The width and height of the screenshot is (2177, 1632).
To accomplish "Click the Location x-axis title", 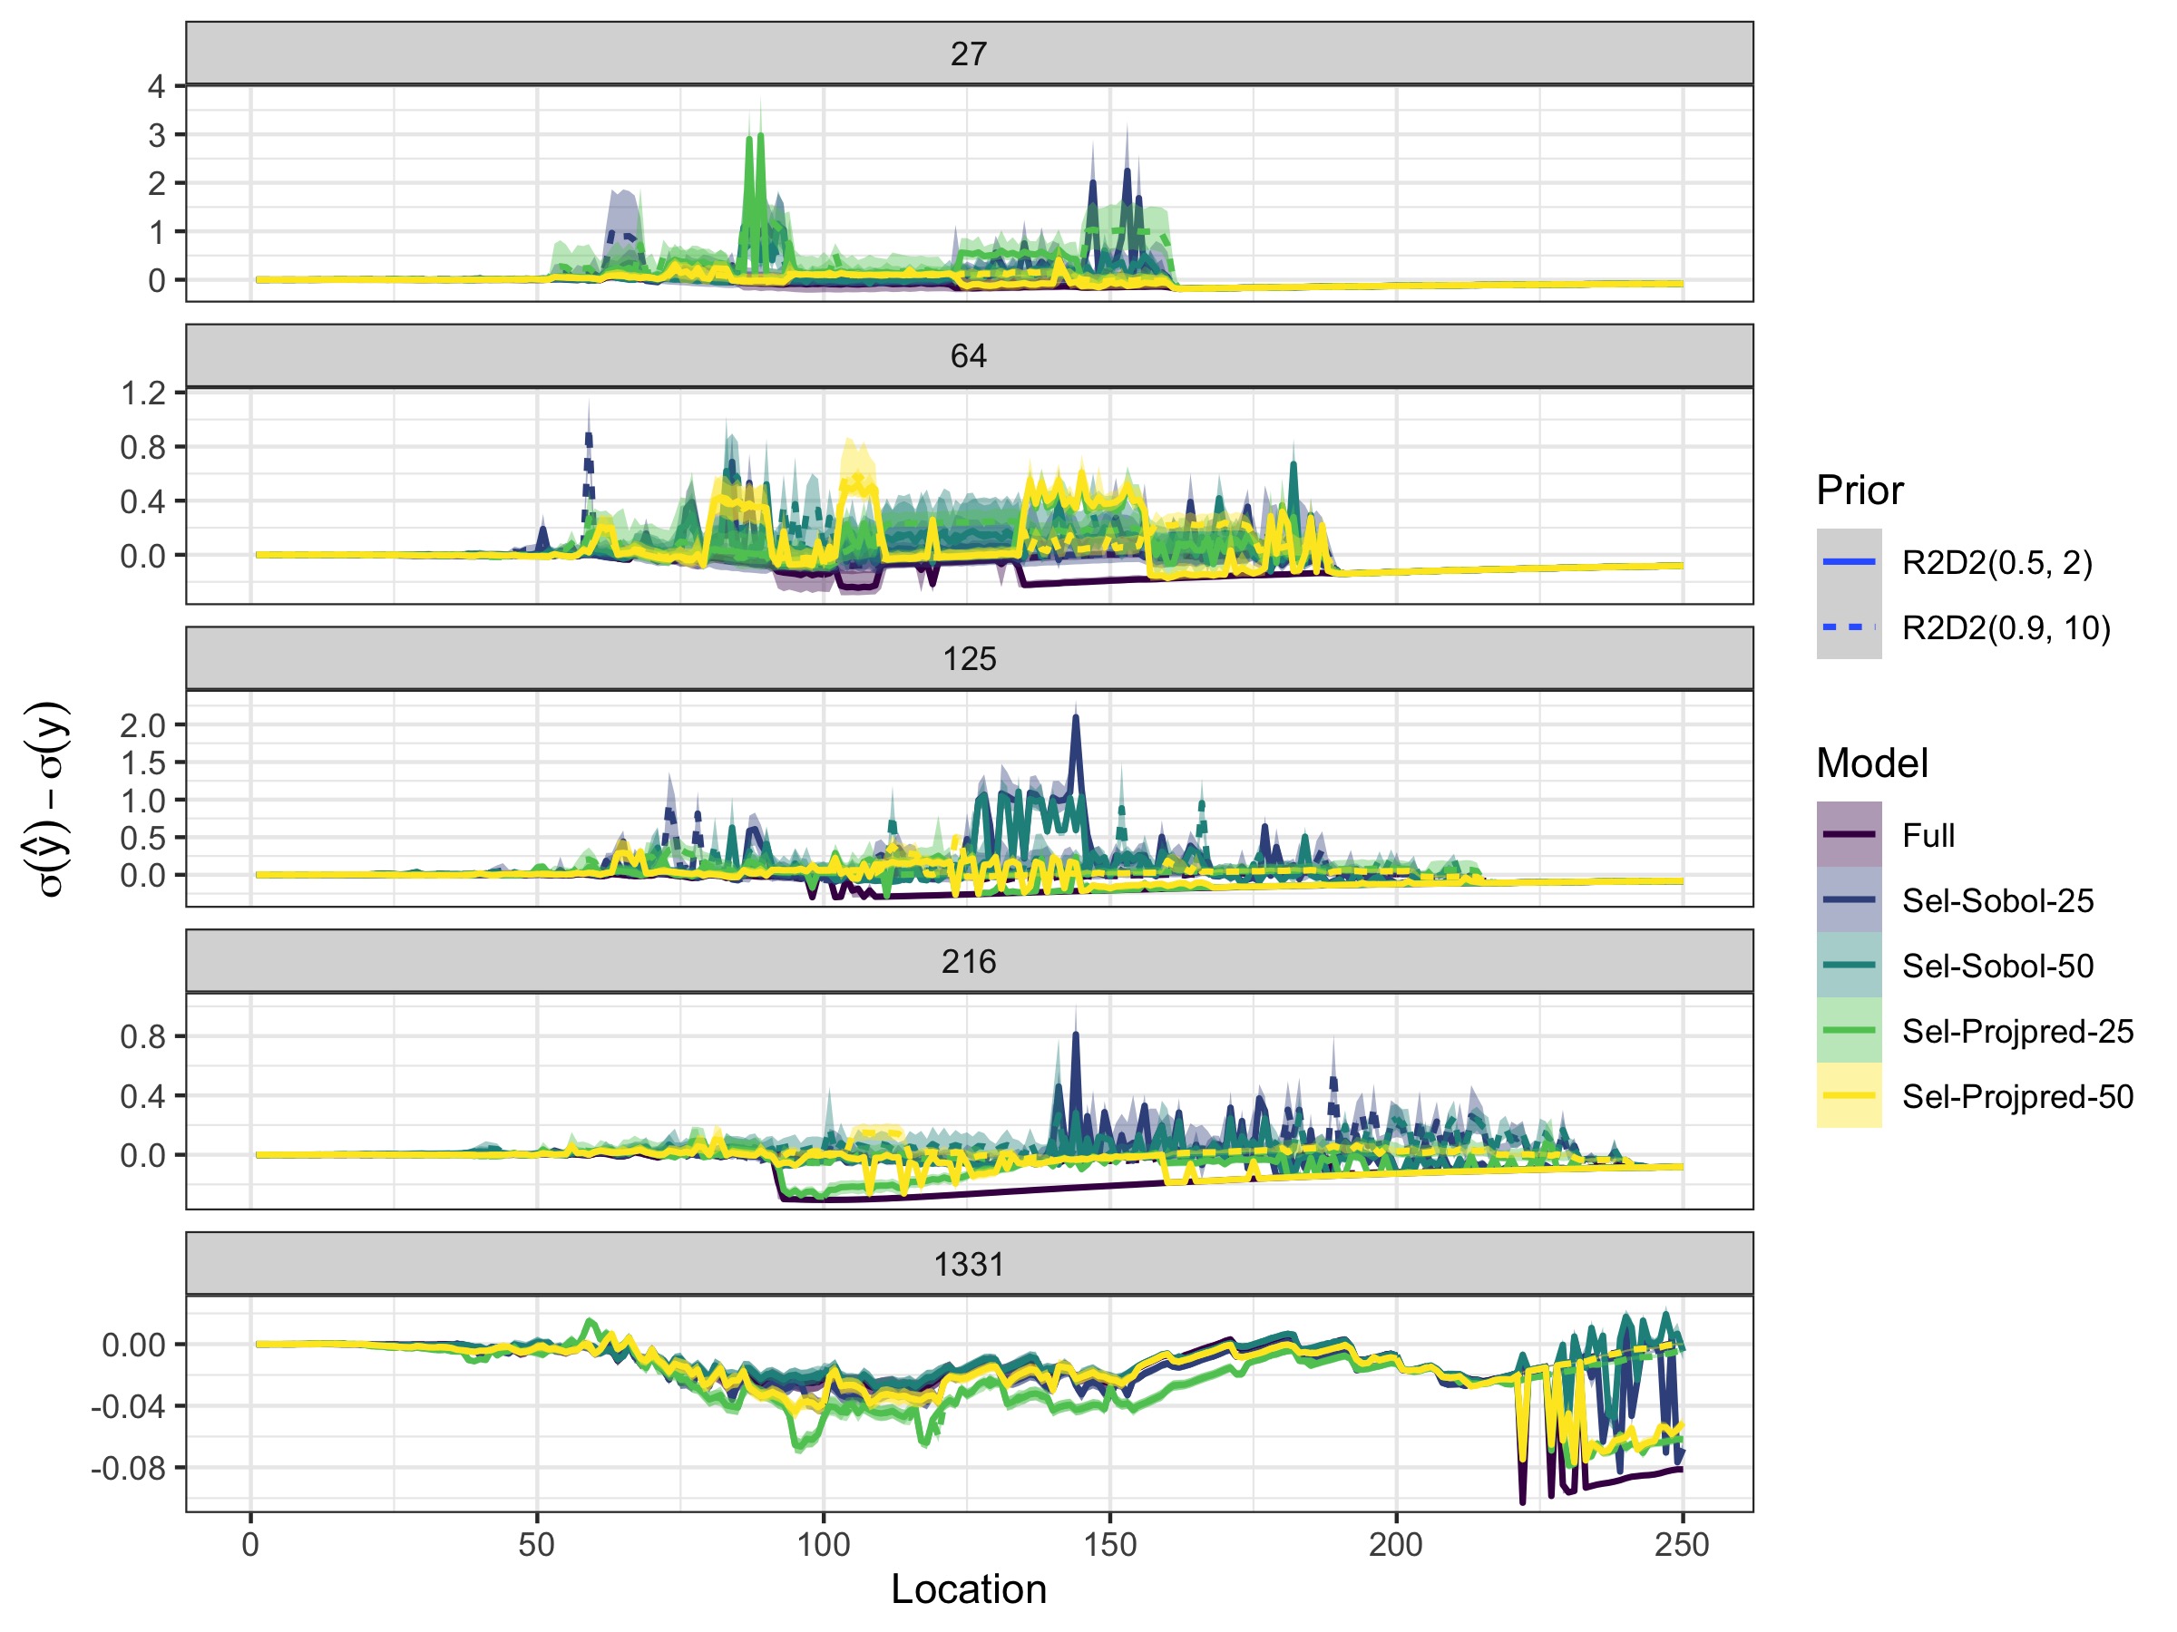I will pos(969,1589).
